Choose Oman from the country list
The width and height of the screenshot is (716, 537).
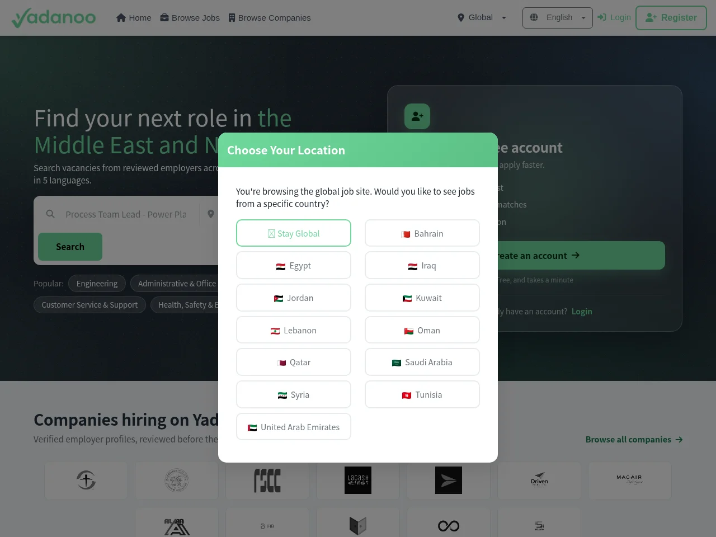tap(422, 331)
